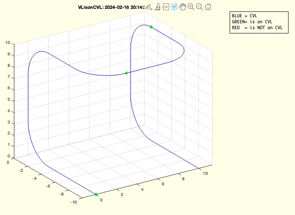Image resolution: width=295 pixels, height=215 pixels.
Task: Click the vertical axis tick label 5
Action: point(8,100)
